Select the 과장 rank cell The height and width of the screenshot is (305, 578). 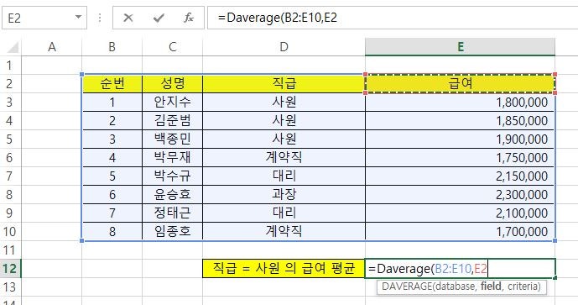[284, 195]
